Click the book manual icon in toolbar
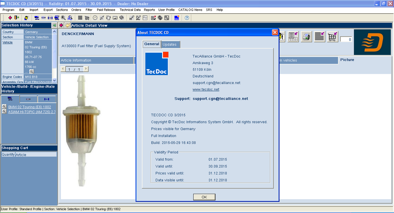The image size is (394, 213). (x=122, y=18)
